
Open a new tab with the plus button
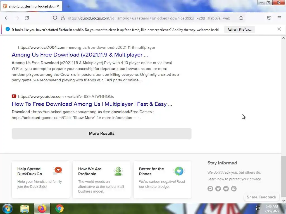(x=68, y=6)
